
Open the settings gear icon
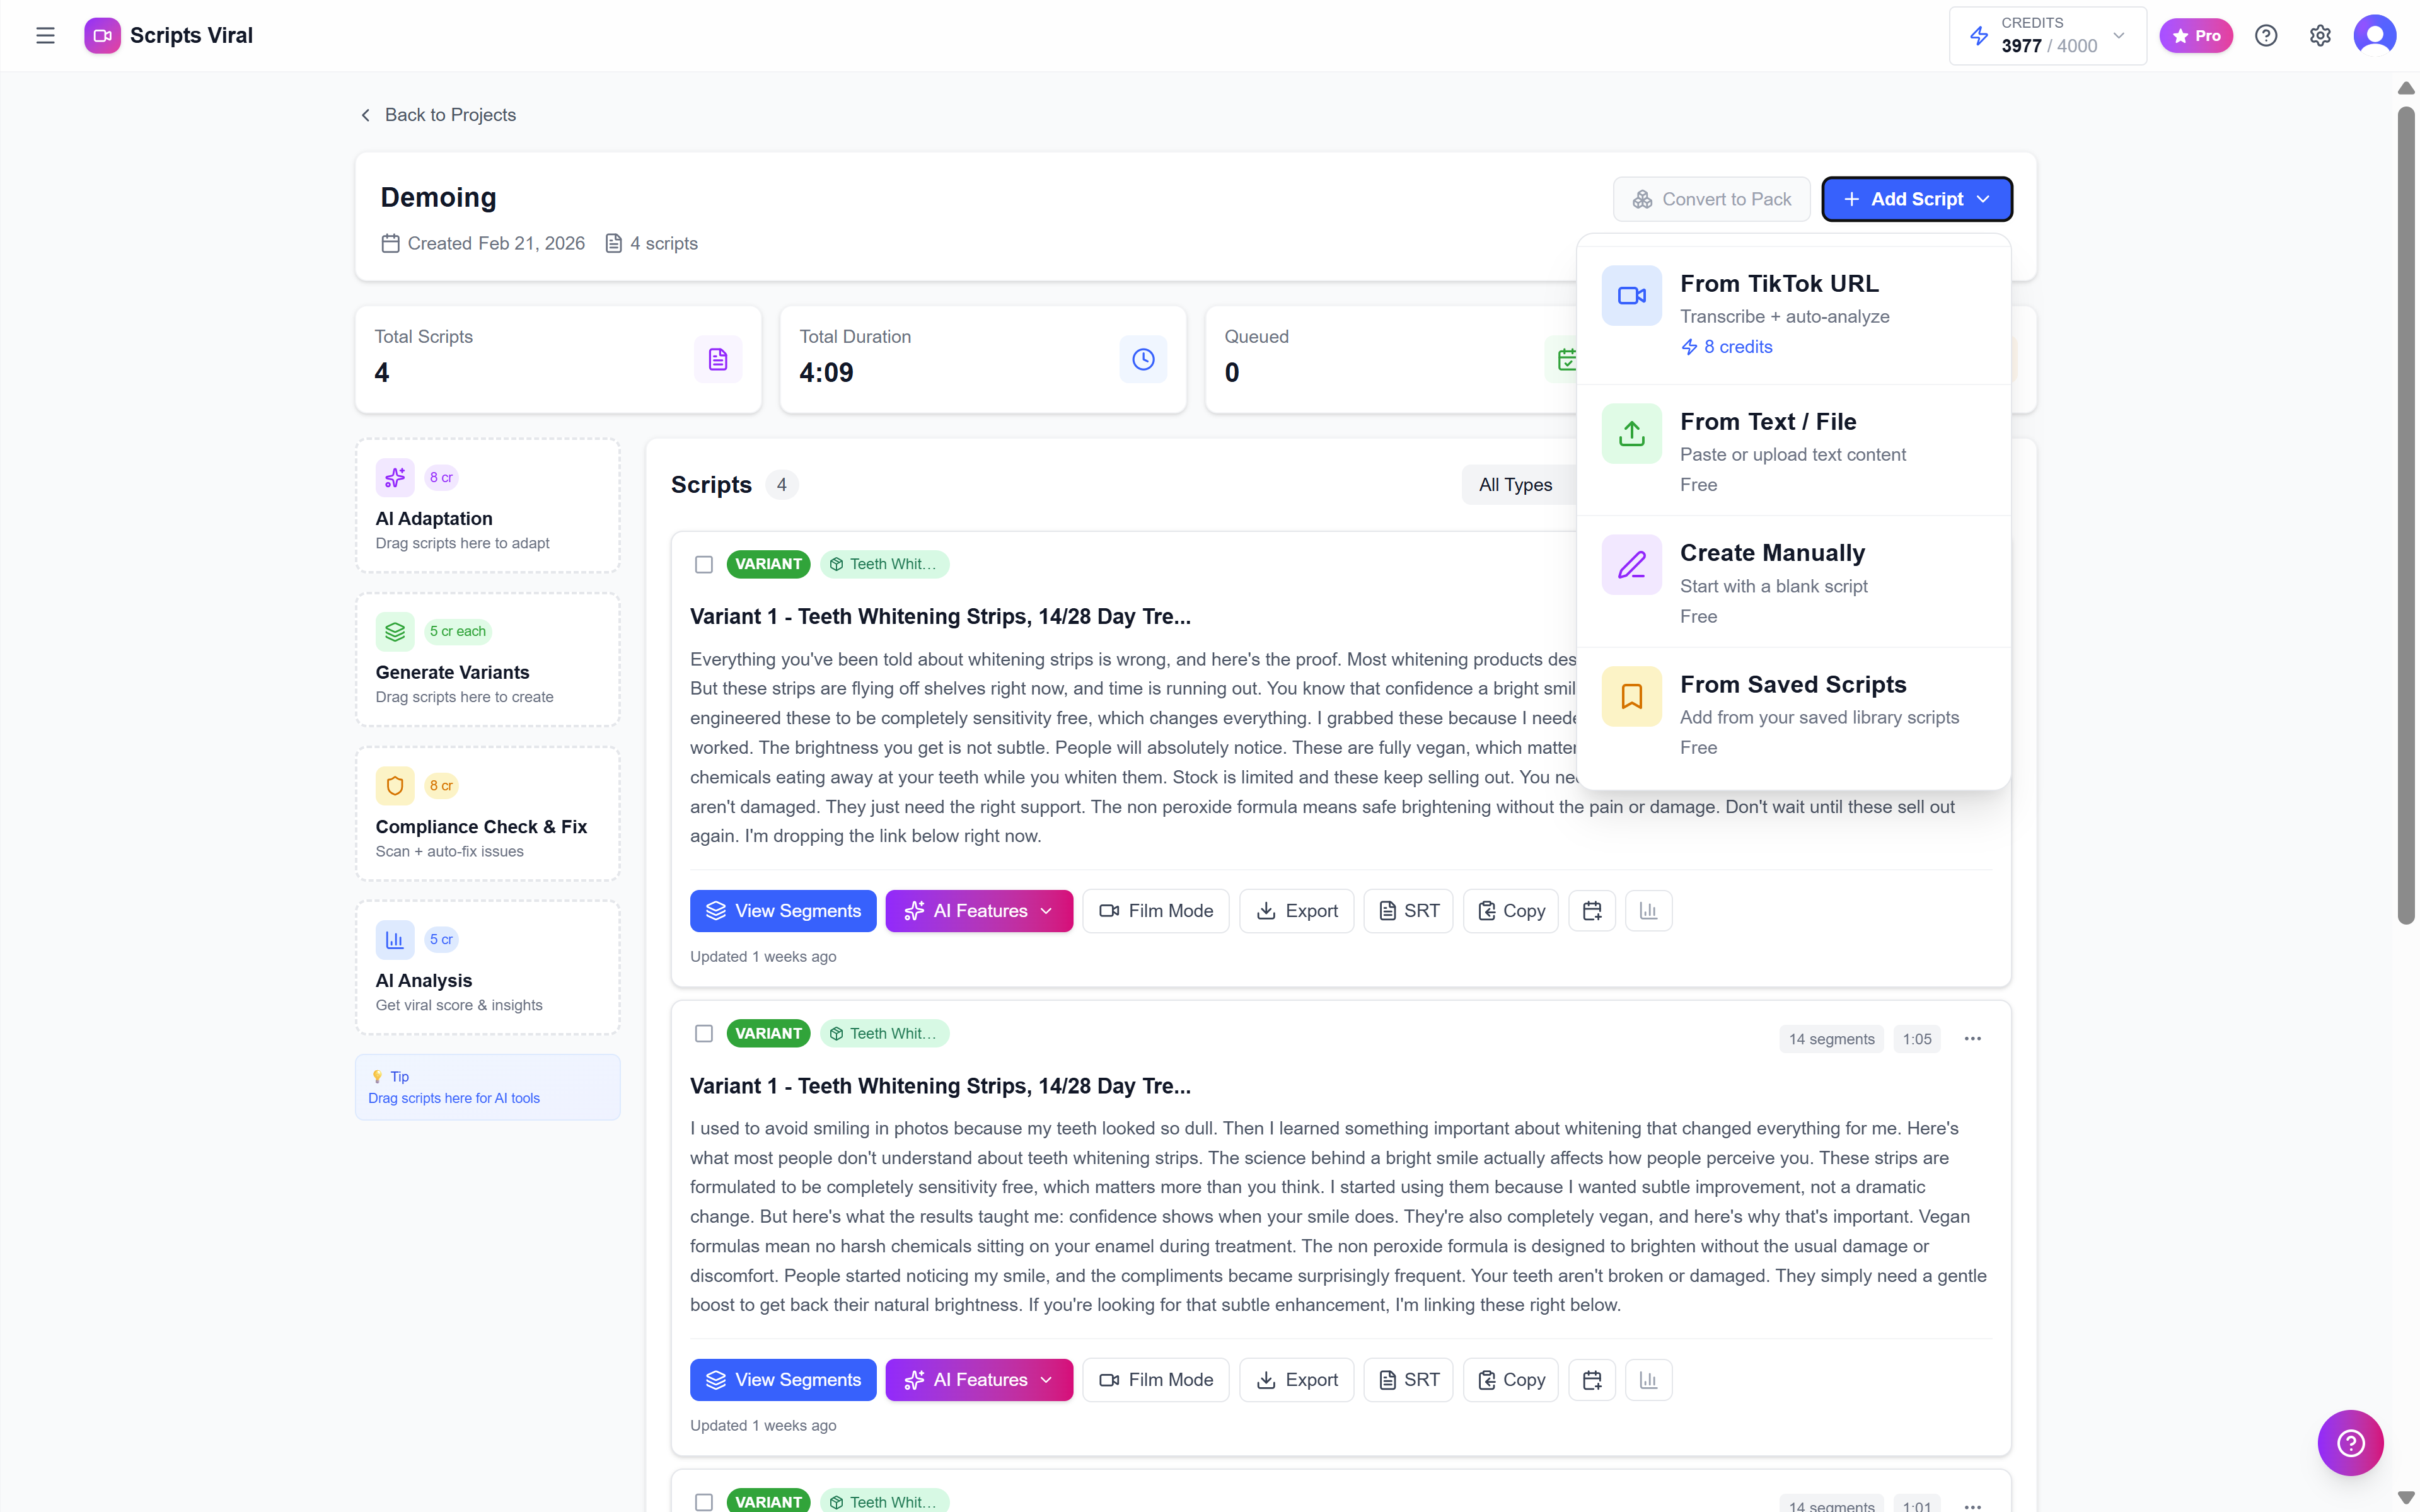(x=2320, y=35)
